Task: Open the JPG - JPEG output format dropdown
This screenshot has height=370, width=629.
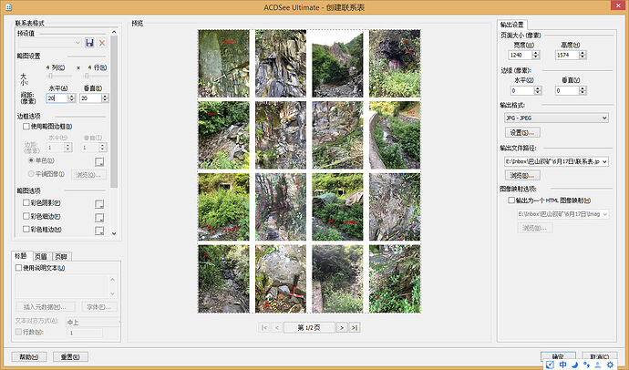Action: (552, 118)
